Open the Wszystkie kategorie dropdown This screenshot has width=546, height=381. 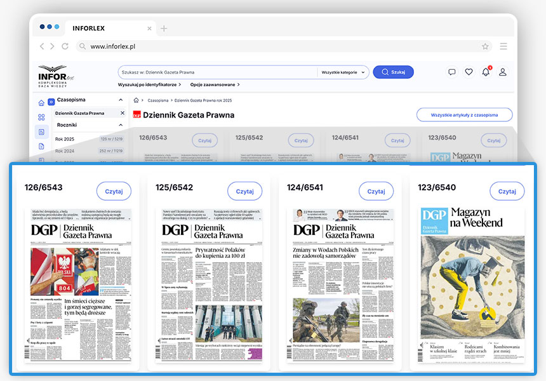coord(344,72)
